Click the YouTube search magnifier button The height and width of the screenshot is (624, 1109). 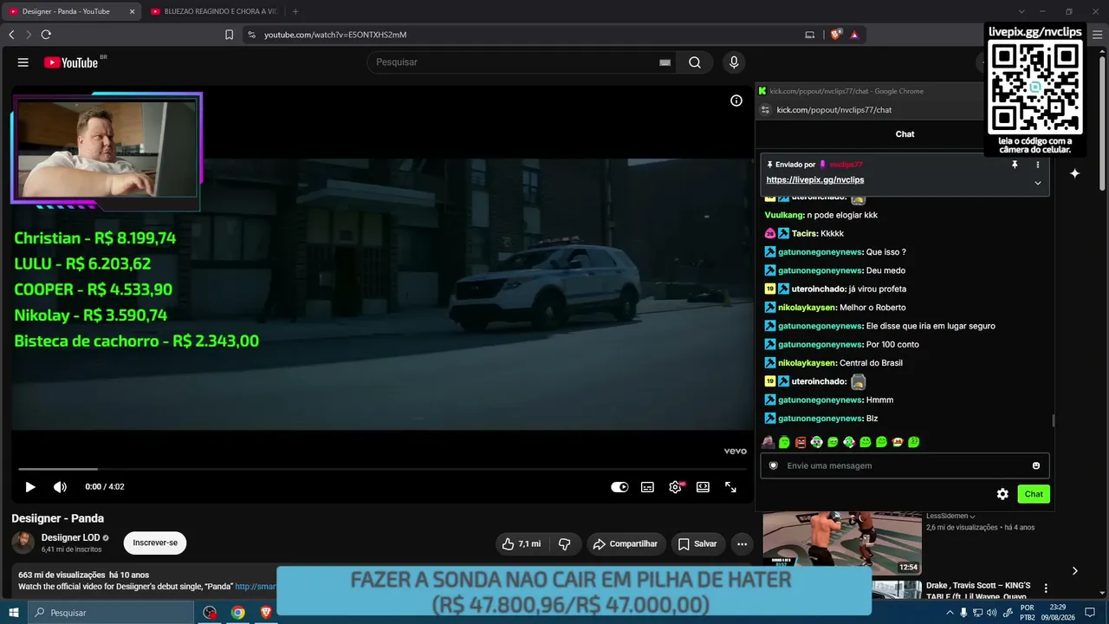[695, 62]
